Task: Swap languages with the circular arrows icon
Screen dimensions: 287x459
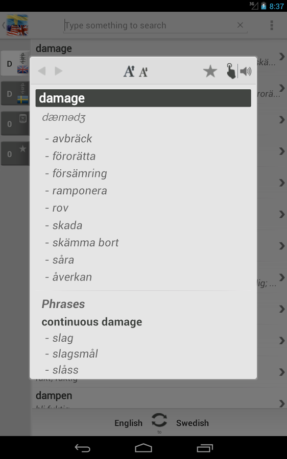Action: (159, 420)
